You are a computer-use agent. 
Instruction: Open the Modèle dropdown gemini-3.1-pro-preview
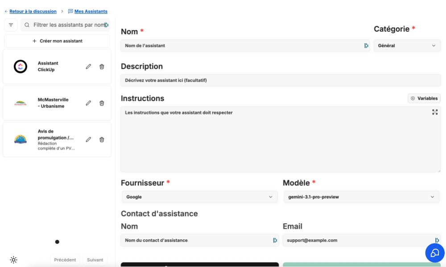pyautogui.click(x=361, y=197)
